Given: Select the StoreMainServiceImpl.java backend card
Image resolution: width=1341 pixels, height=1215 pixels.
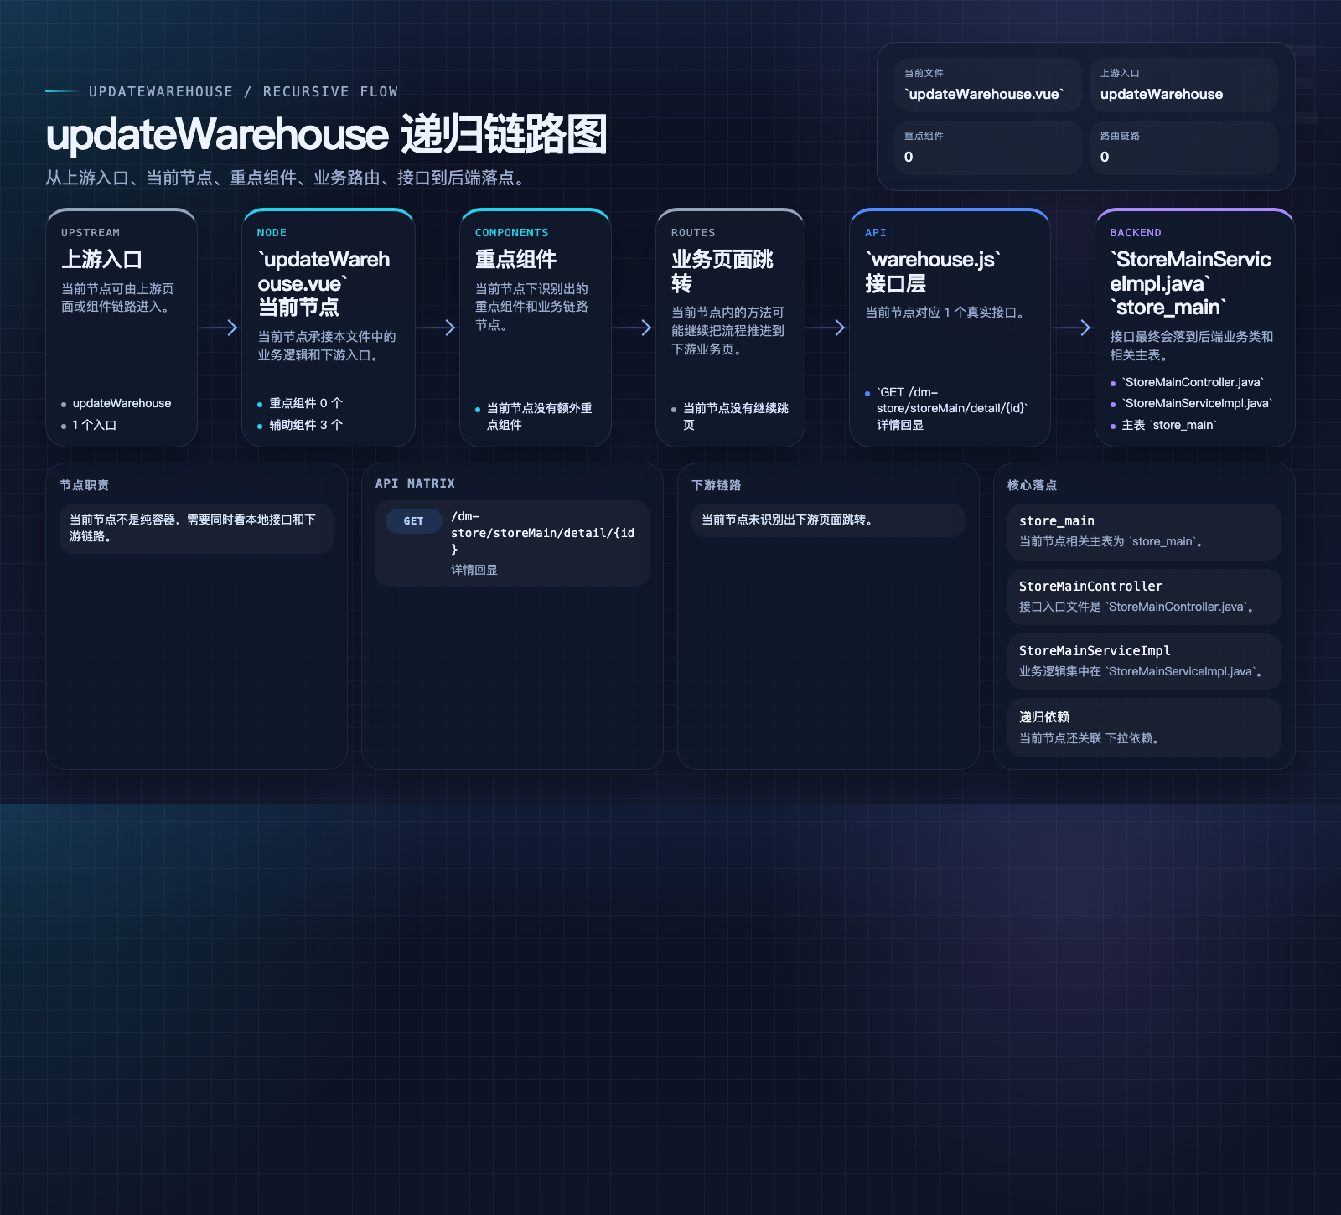Looking at the screenshot, I should coord(1195,328).
